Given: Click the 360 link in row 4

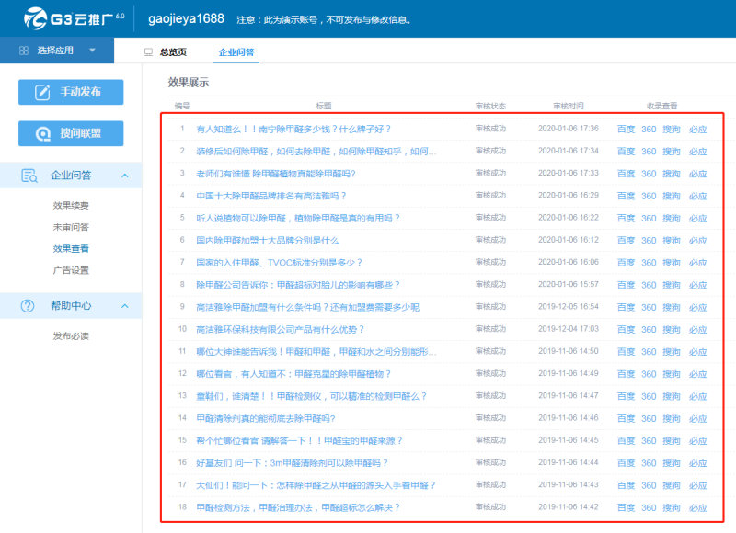Looking at the screenshot, I should (649, 196).
